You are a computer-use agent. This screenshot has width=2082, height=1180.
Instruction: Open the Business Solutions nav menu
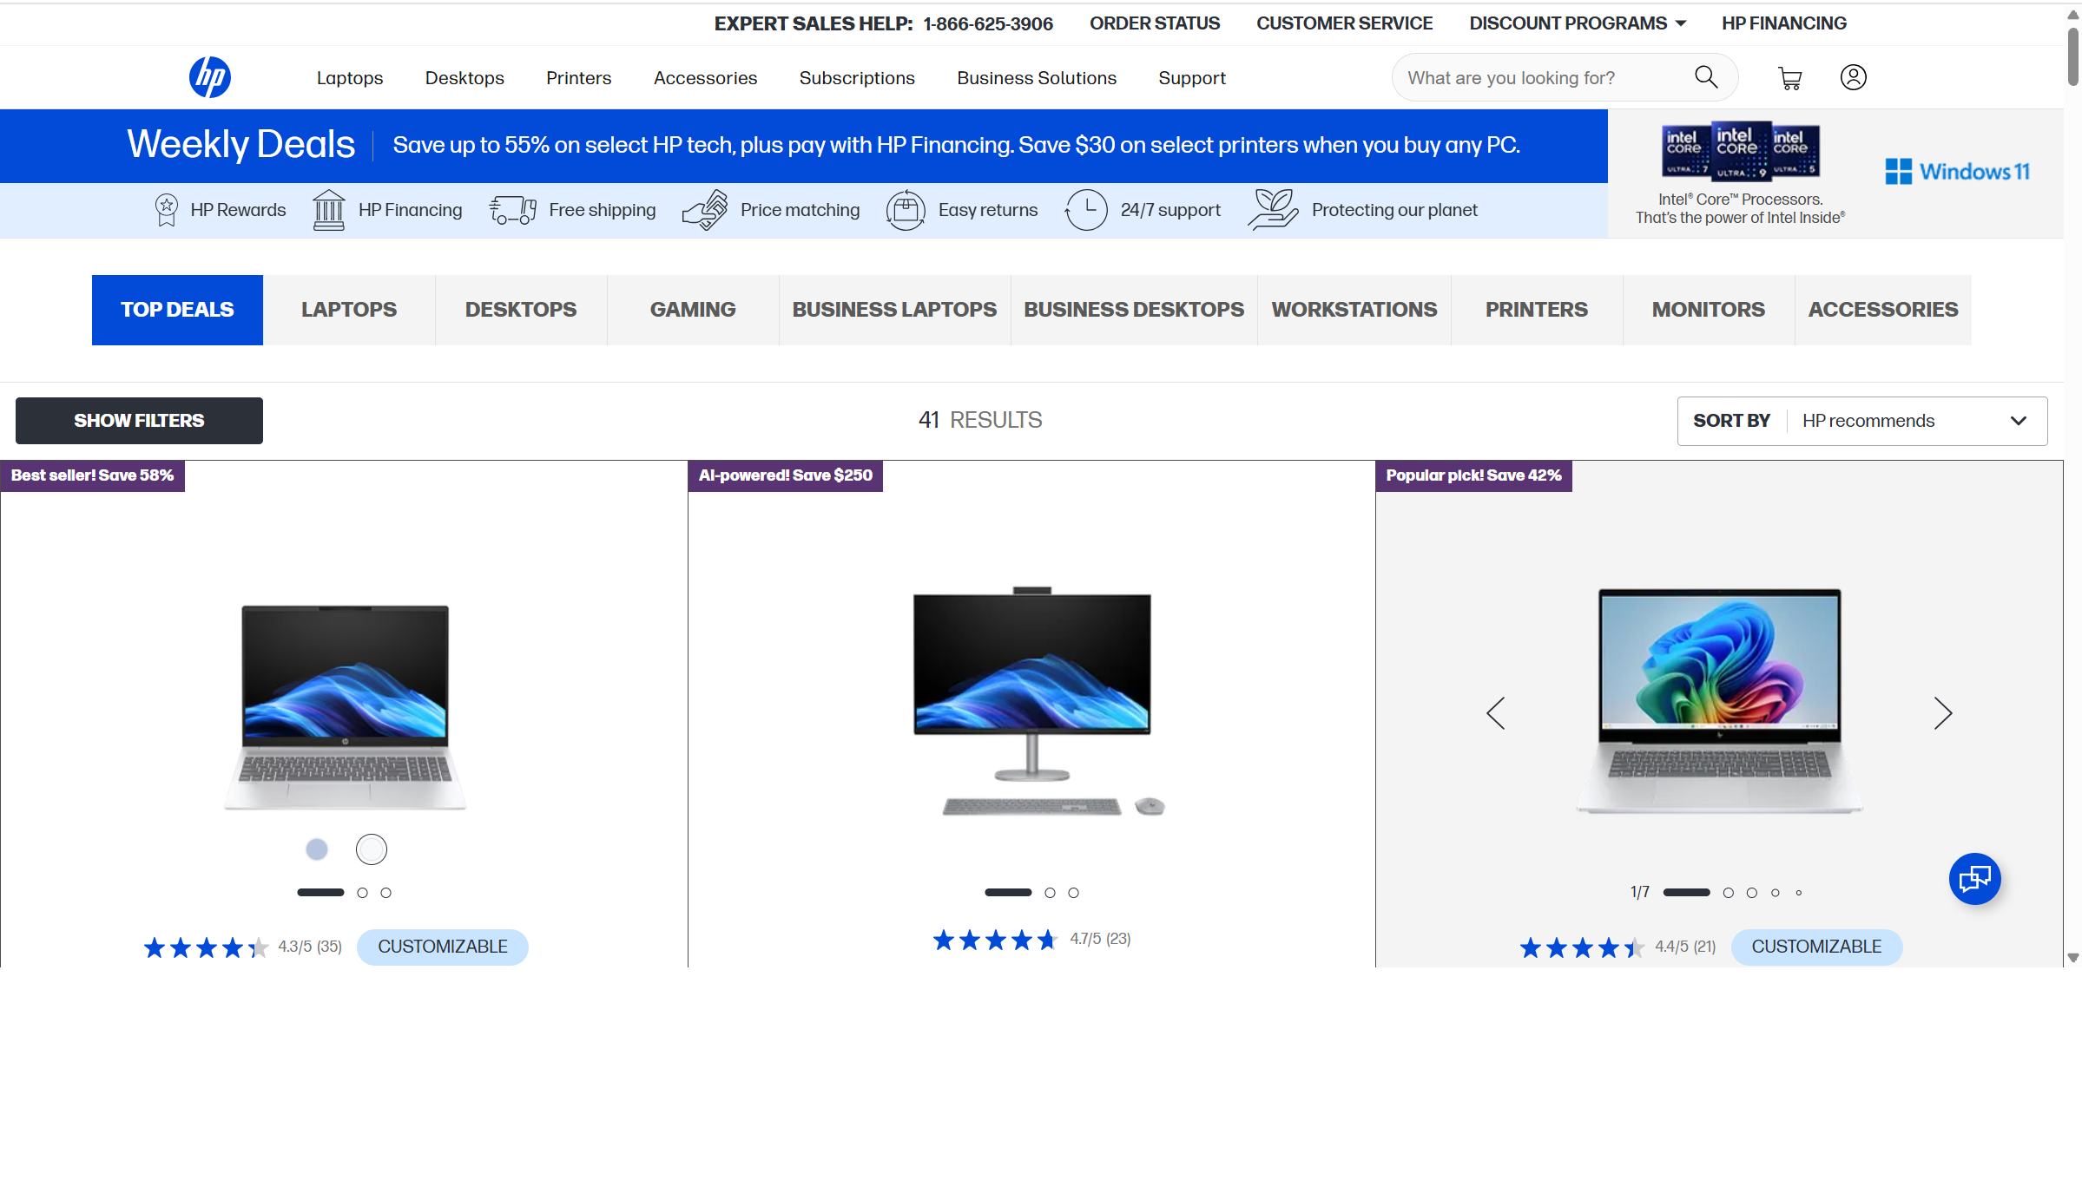pyautogui.click(x=1037, y=78)
